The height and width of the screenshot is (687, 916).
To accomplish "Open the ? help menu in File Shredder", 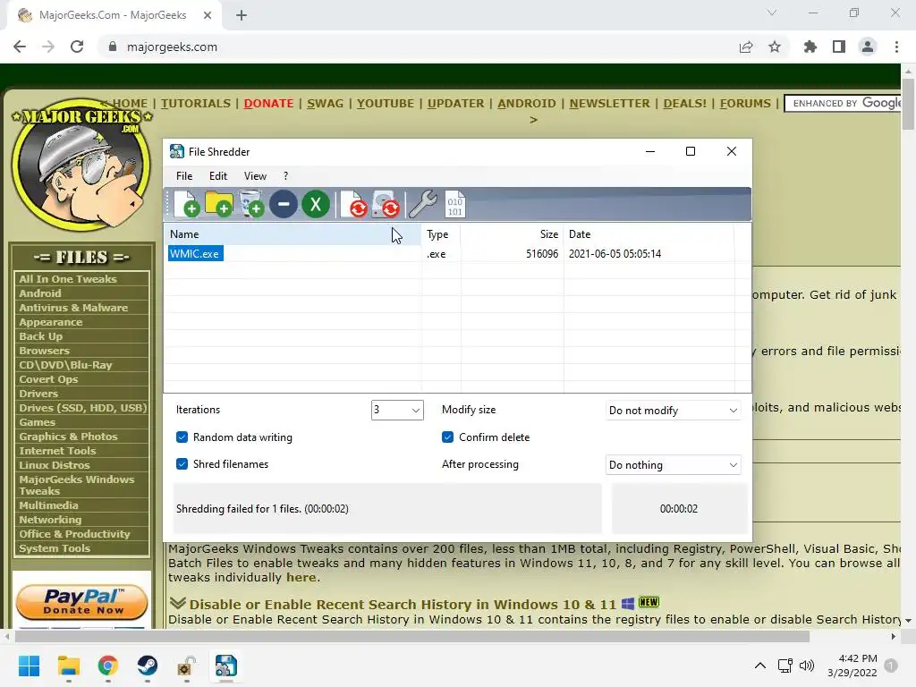I will (x=285, y=176).
